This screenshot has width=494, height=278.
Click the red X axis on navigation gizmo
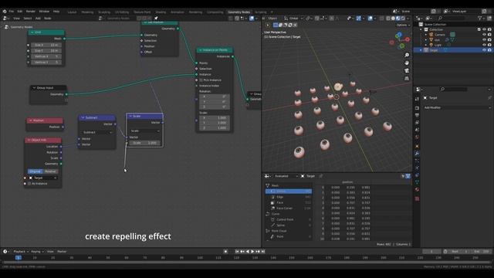pyautogui.click(x=408, y=39)
